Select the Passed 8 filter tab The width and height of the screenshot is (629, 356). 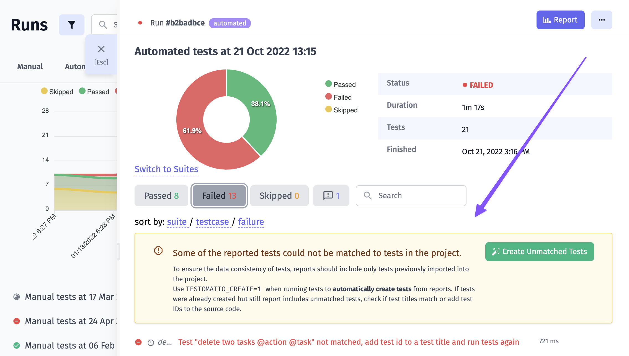(161, 196)
